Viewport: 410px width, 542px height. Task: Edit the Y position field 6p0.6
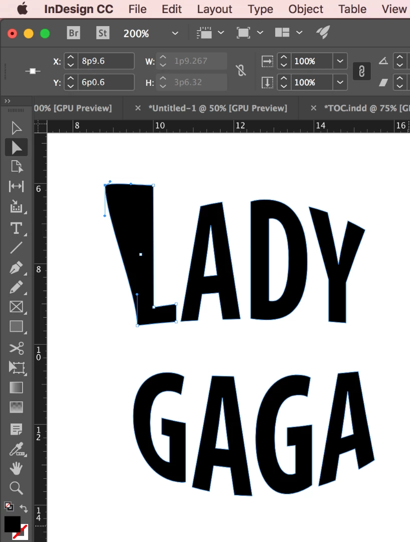[106, 82]
